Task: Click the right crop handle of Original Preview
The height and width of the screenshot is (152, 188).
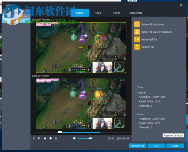Action: tap(126, 48)
